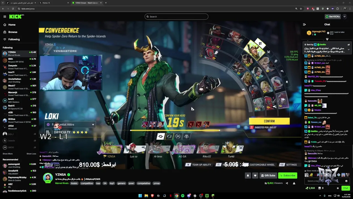Reload the page in the browser
This screenshot has width=353, height=199.
pyautogui.click(x=13, y=9)
